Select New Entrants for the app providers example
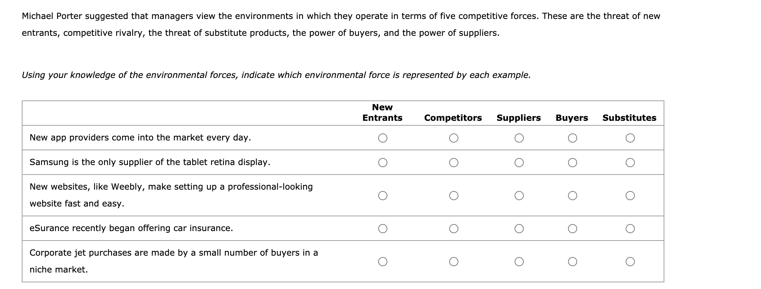761x289 pixels. pos(383,138)
